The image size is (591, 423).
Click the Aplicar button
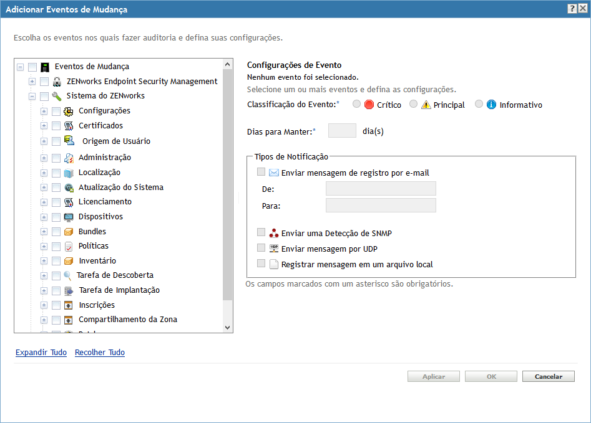point(434,376)
